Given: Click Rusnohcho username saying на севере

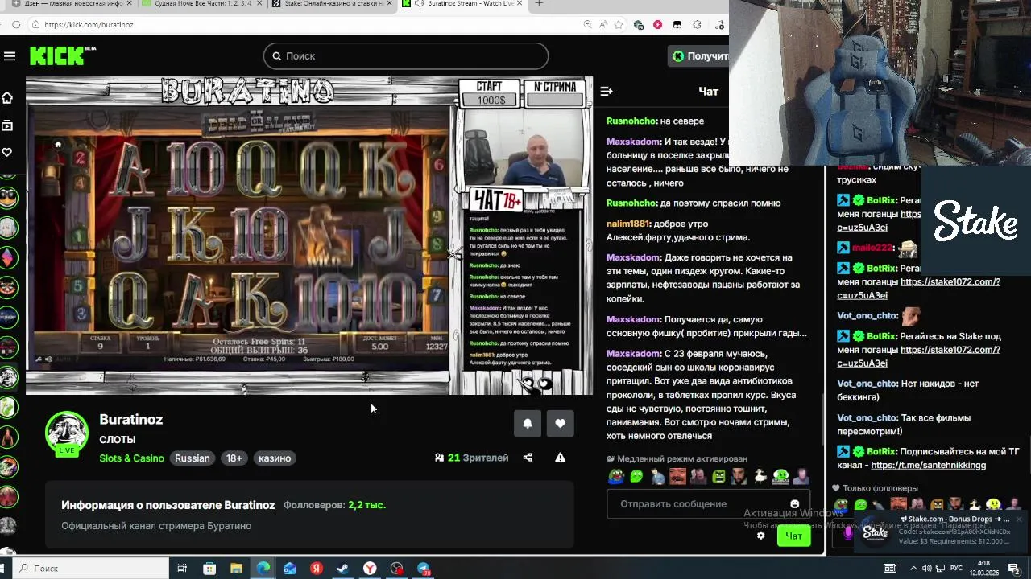Looking at the screenshot, I should 631,121.
